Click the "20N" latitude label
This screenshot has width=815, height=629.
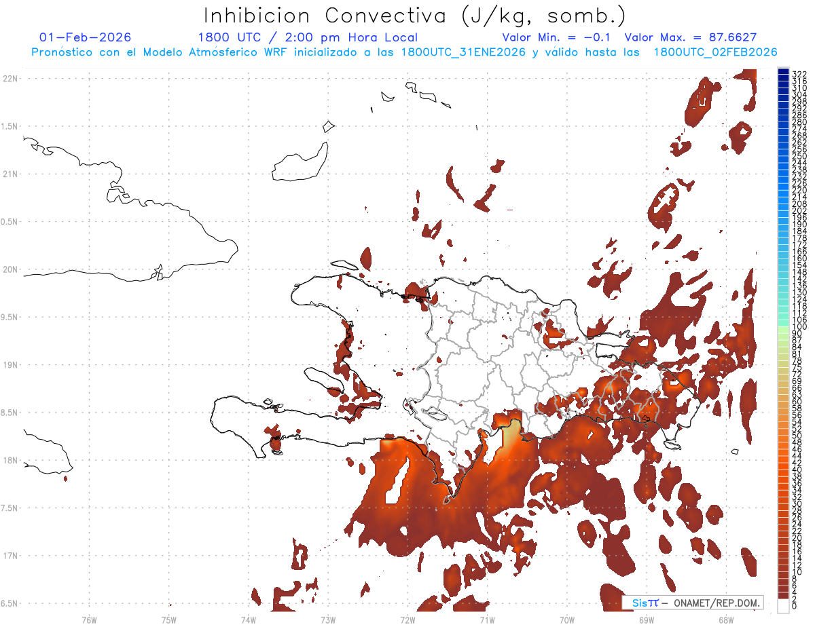[x=10, y=269]
